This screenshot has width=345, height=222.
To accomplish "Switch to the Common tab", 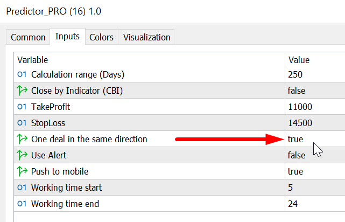I will click(x=28, y=37).
